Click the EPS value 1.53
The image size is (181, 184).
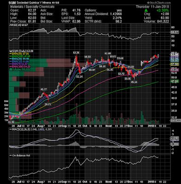tap(77, 14)
